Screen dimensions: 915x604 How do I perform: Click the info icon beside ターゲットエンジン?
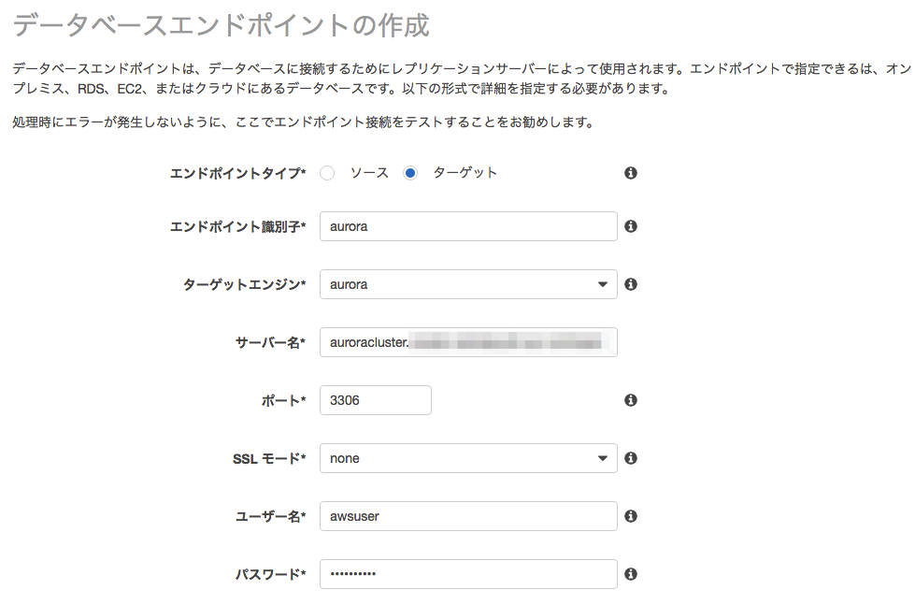(630, 284)
